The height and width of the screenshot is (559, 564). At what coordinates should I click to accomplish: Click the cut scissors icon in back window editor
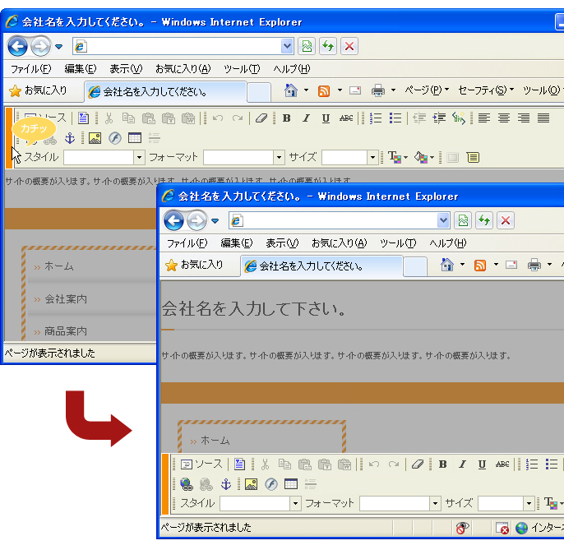109,118
